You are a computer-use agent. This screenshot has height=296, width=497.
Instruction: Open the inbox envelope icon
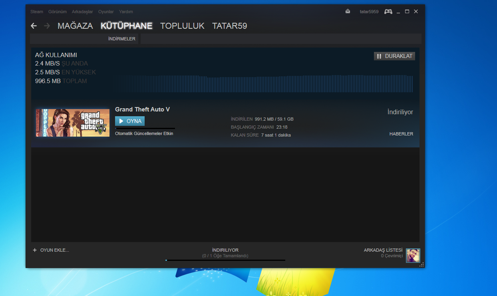tap(348, 12)
